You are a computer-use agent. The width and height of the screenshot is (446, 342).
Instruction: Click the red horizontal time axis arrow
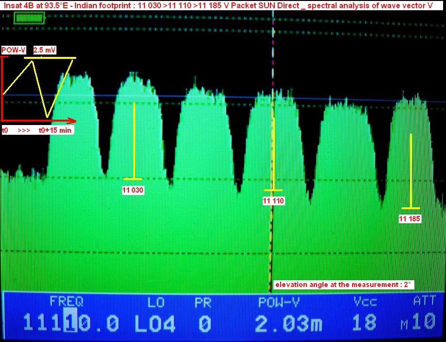(x=39, y=120)
